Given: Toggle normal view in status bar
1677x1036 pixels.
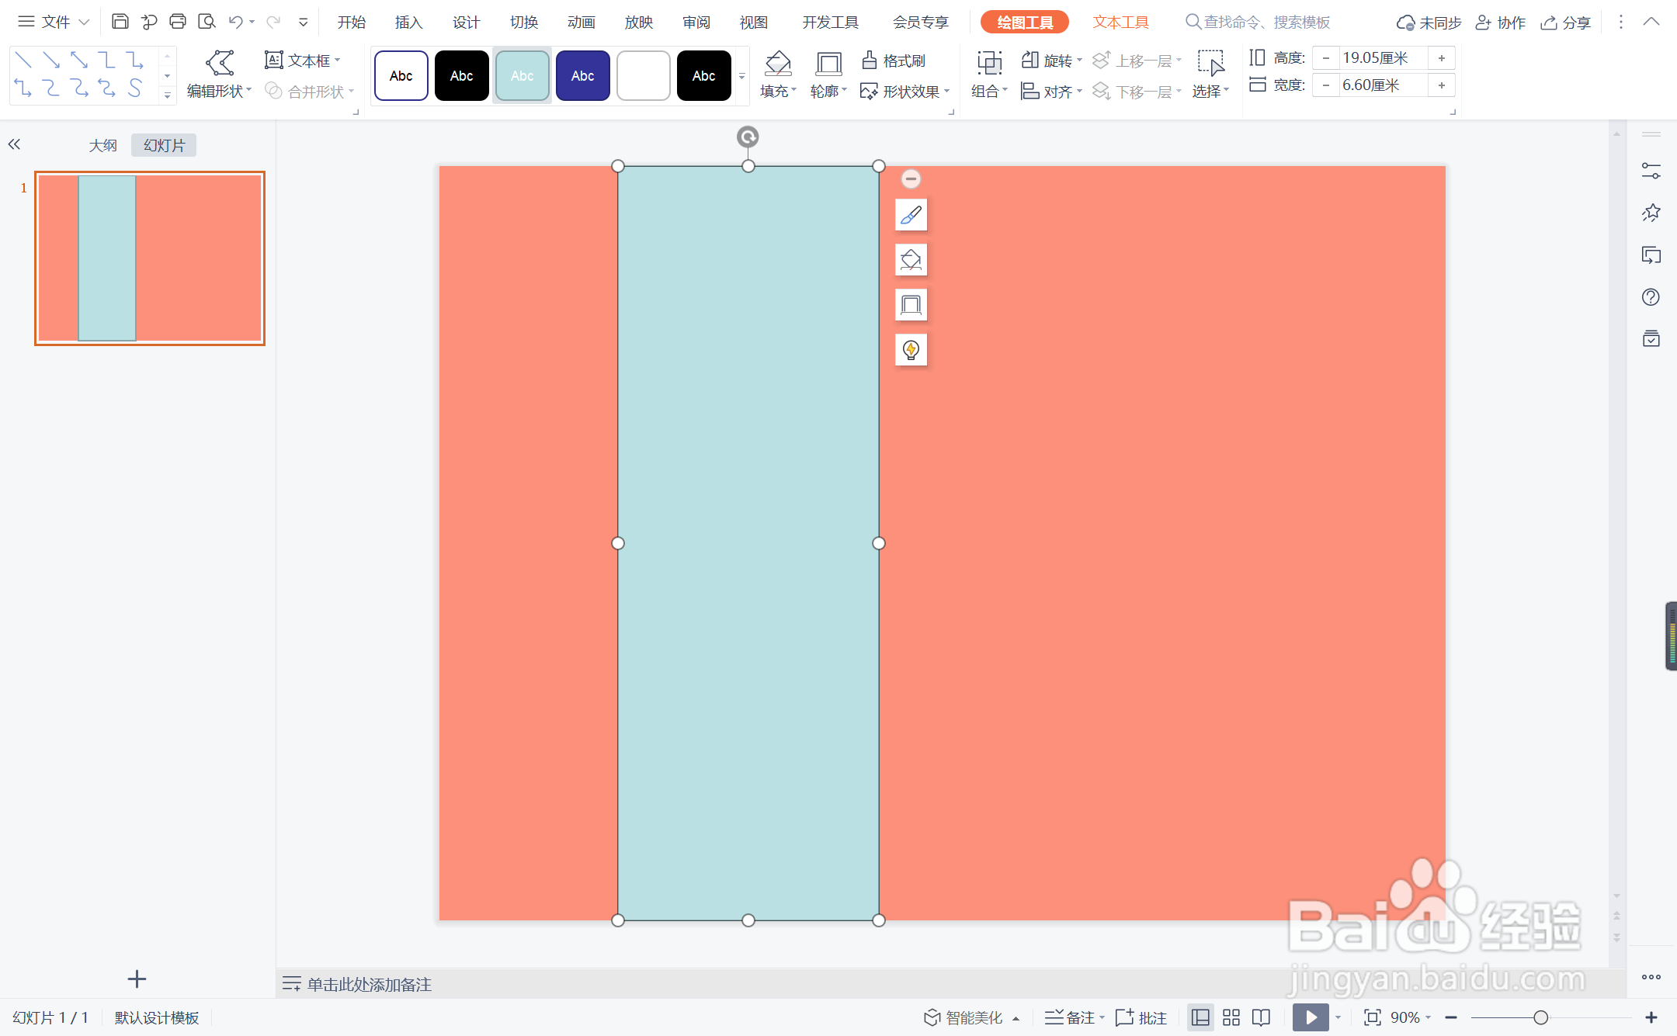Looking at the screenshot, I should [x=1200, y=1017].
